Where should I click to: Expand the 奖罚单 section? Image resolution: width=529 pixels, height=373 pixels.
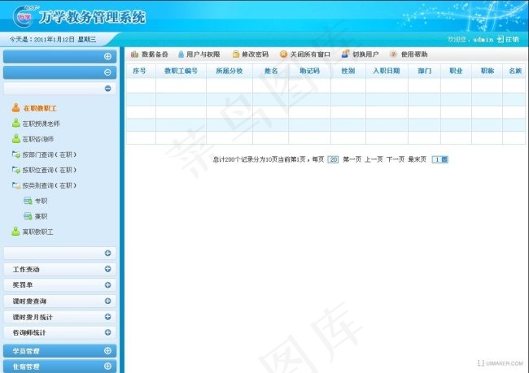(107, 284)
